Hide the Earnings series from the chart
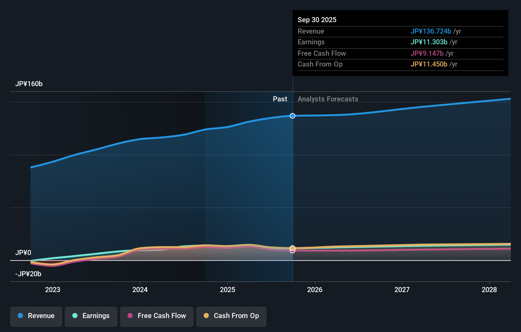Screen dimensions: 521x332 click(x=91, y=316)
